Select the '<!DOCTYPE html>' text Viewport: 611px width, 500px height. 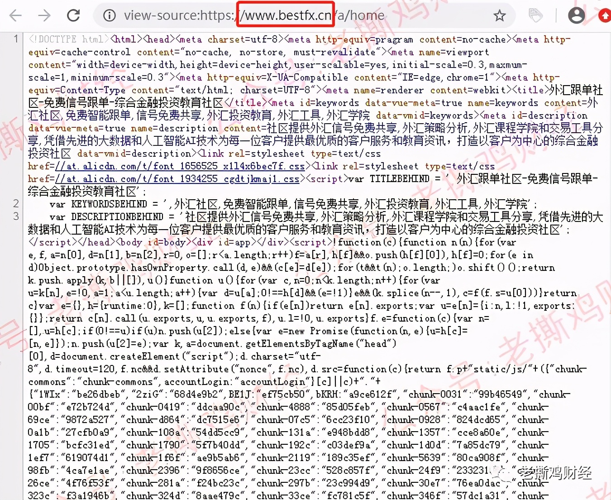pyautogui.click(x=69, y=39)
